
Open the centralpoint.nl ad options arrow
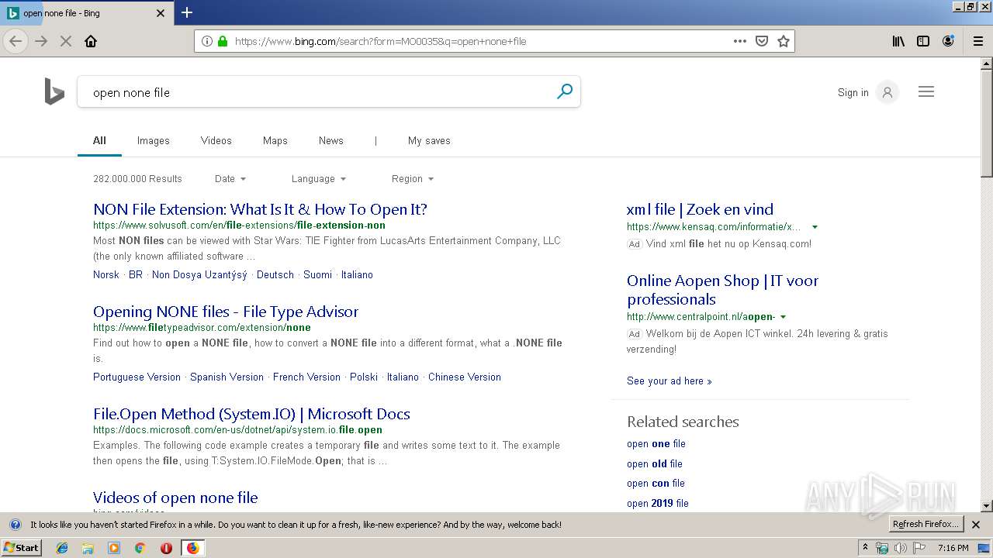[783, 317]
